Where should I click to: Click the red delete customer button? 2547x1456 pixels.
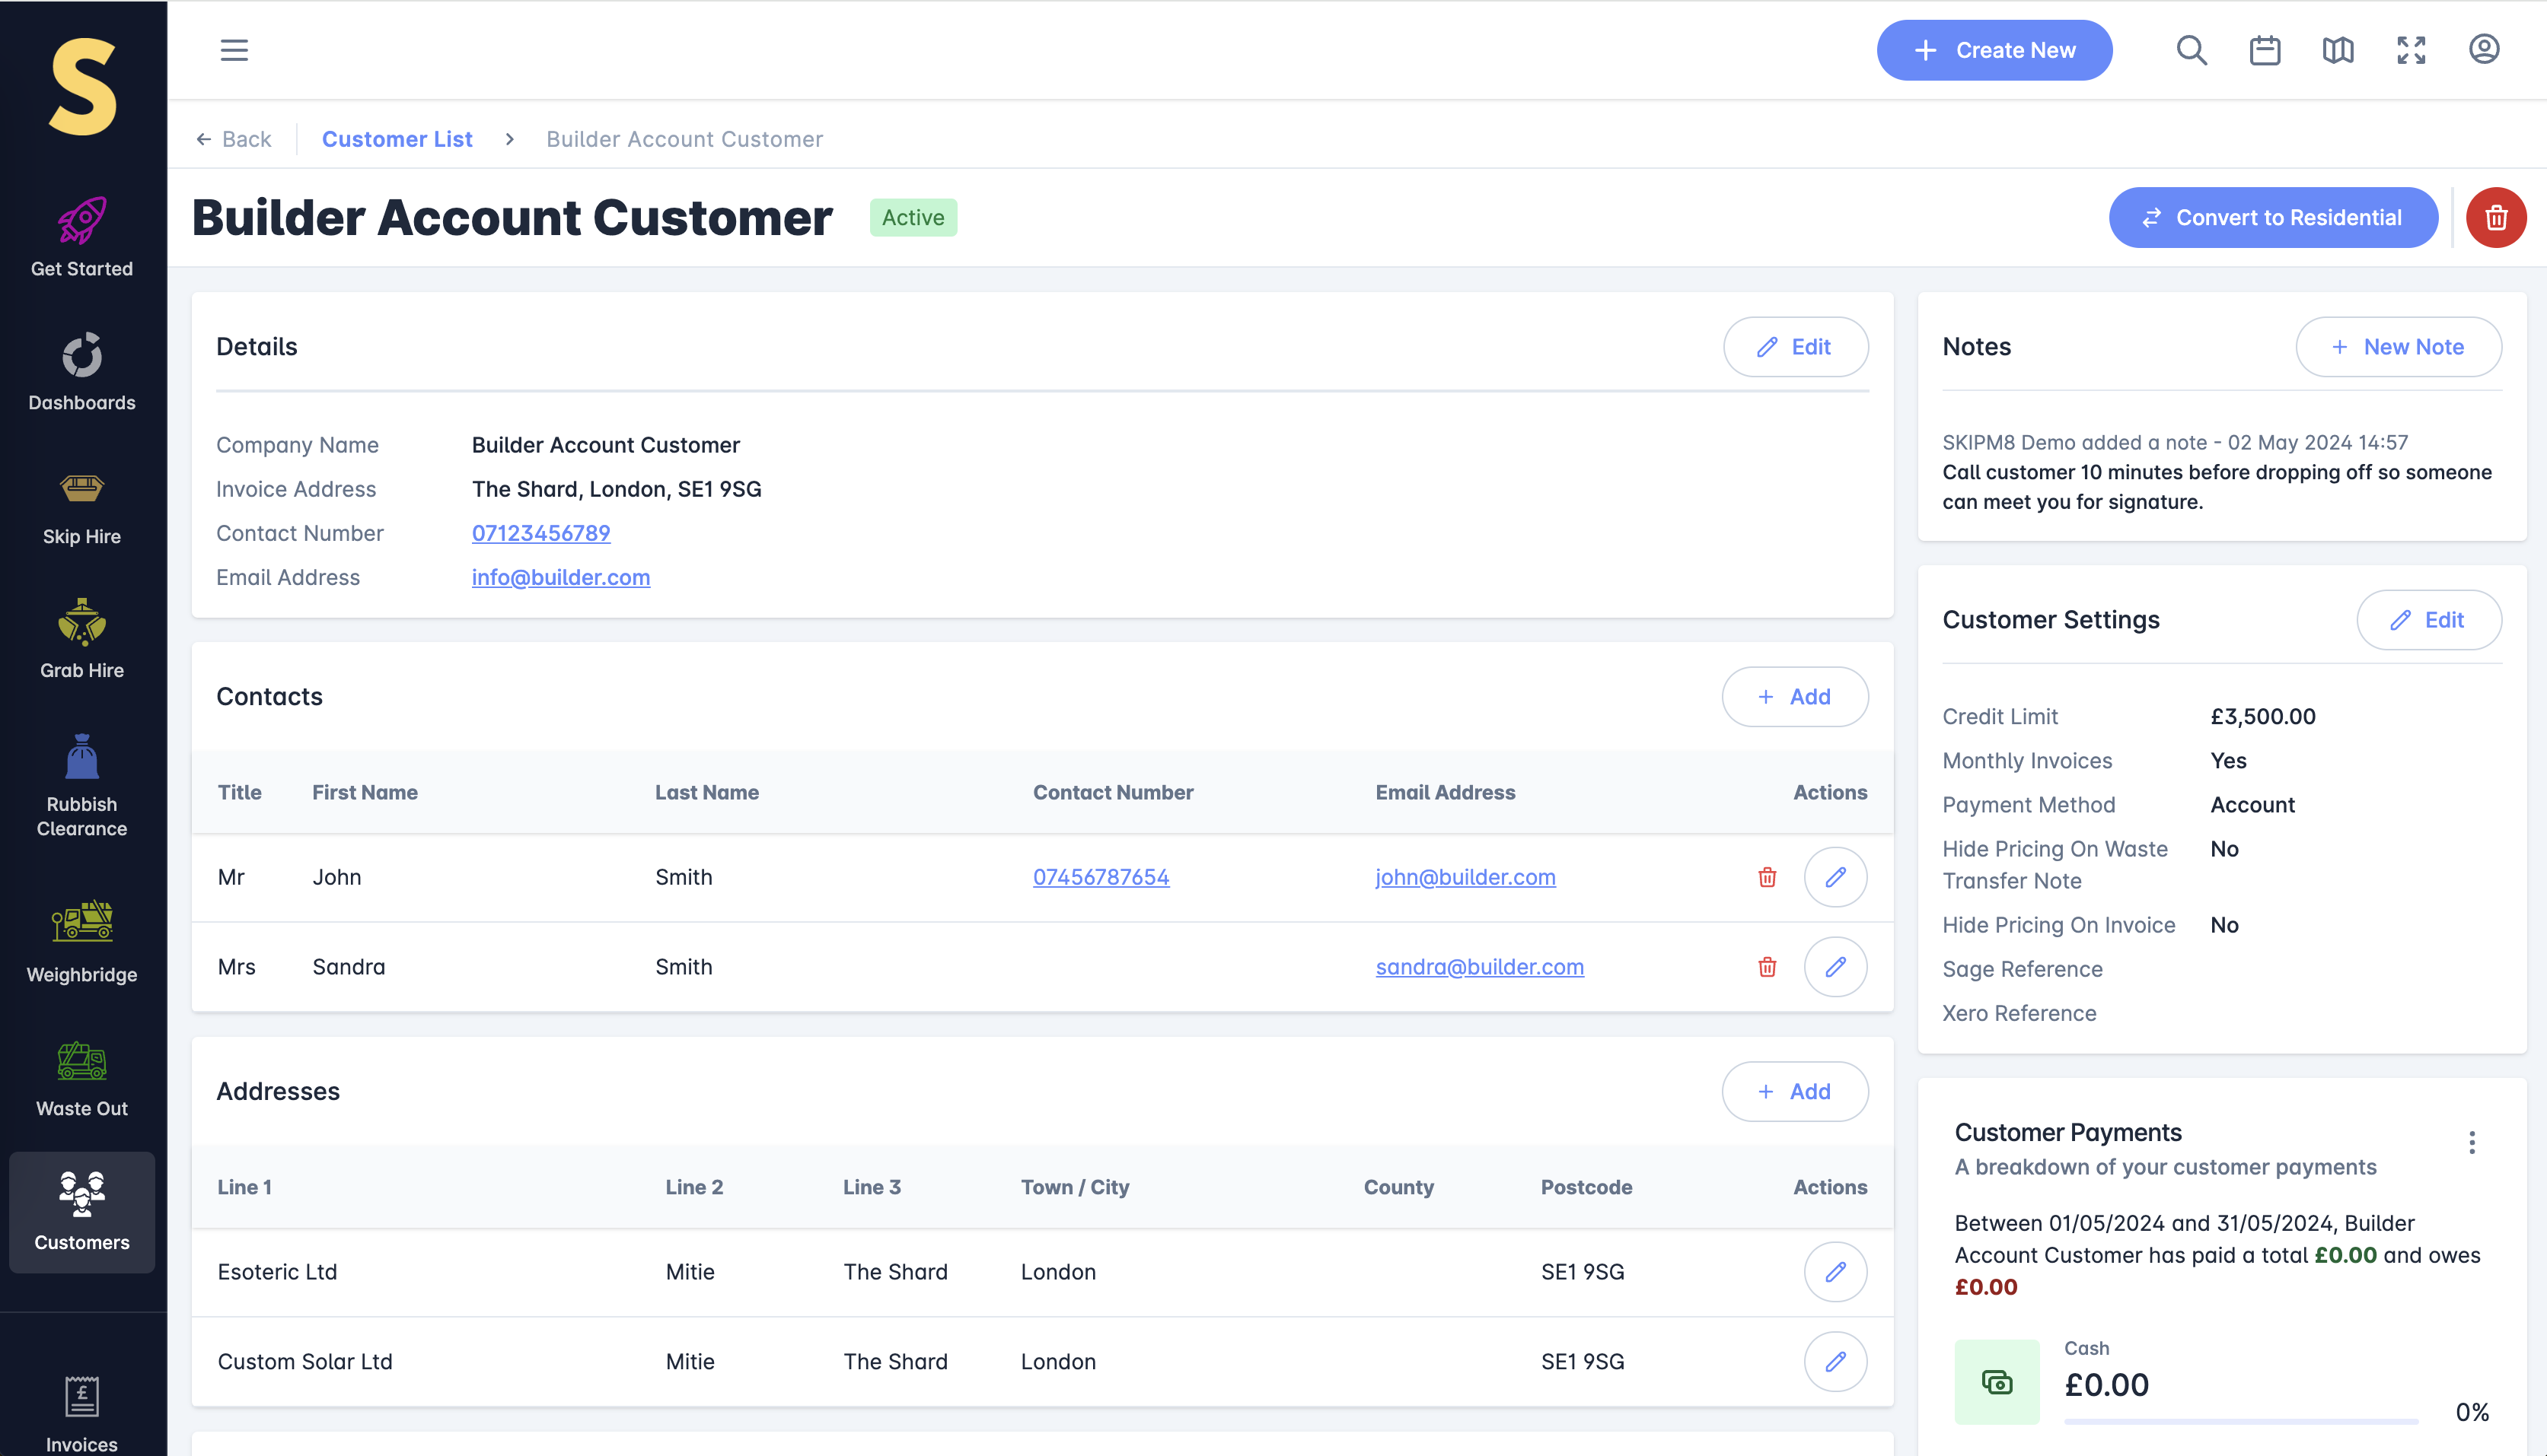(2496, 217)
